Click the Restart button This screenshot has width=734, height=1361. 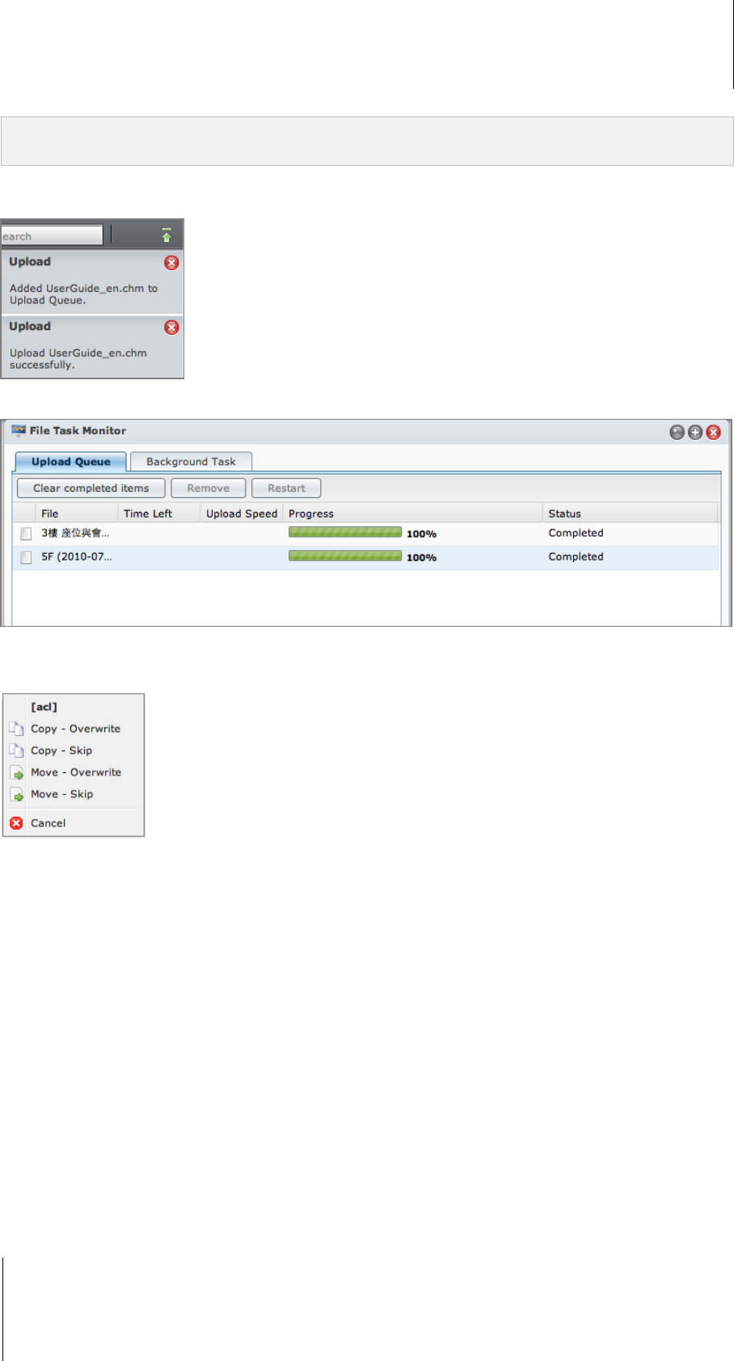(286, 488)
